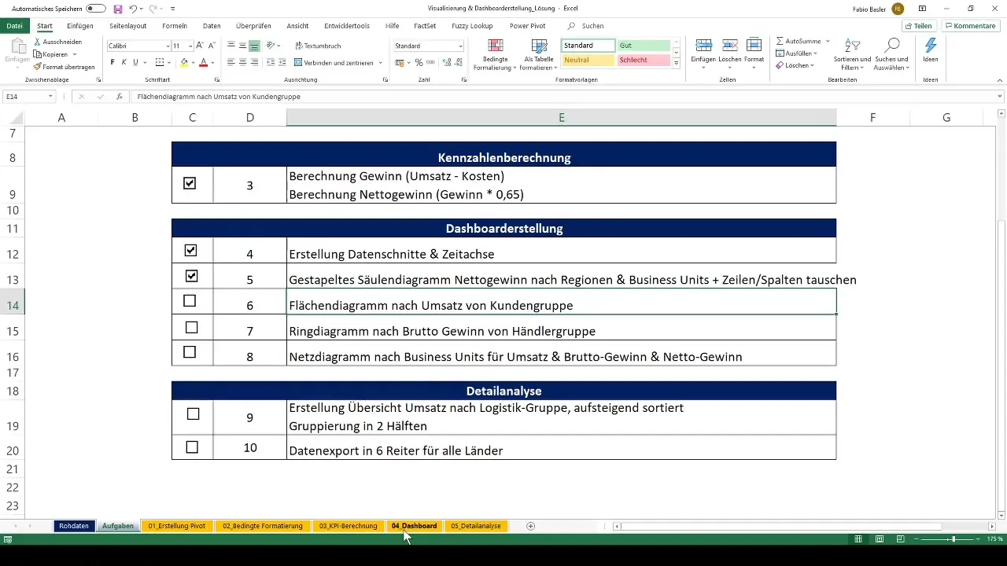The image size is (1007, 566).
Task: Check the checkbox for task 6
Action: 190,301
